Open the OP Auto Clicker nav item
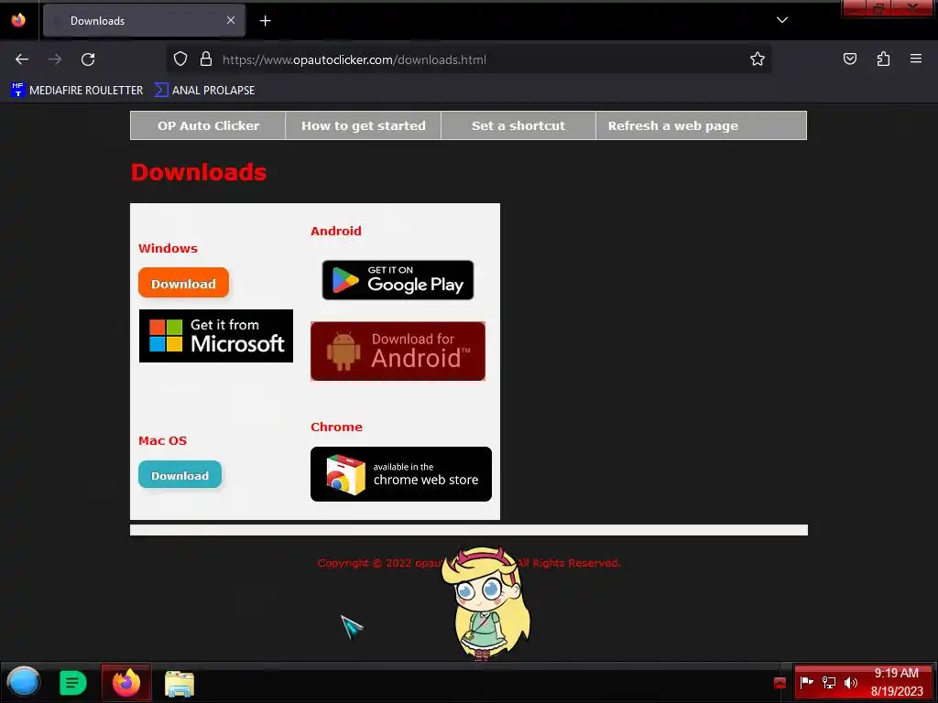 [208, 125]
